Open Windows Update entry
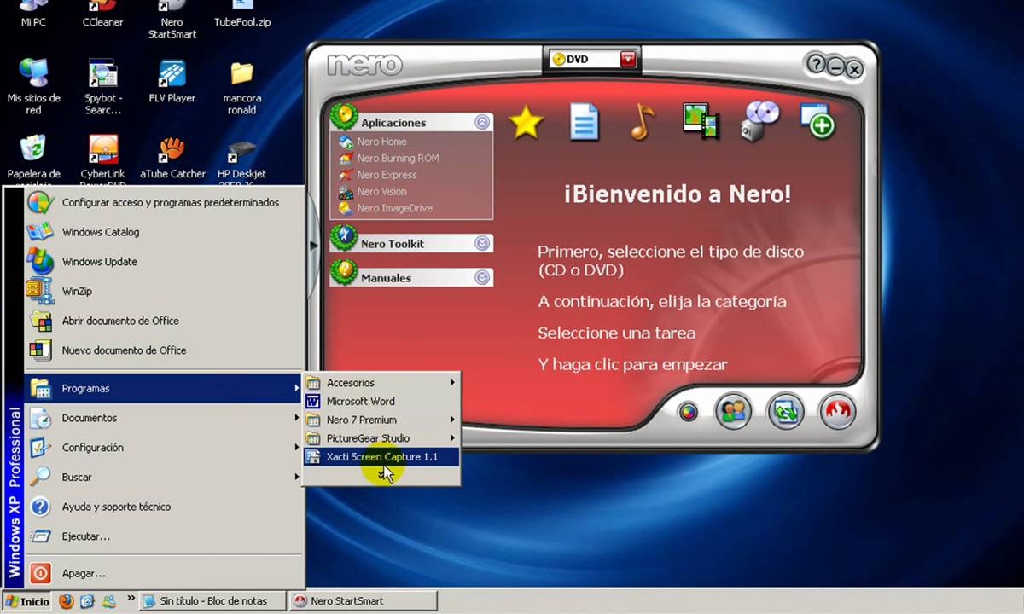The width and height of the screenshot is (1024, 614). pos(164,262)
